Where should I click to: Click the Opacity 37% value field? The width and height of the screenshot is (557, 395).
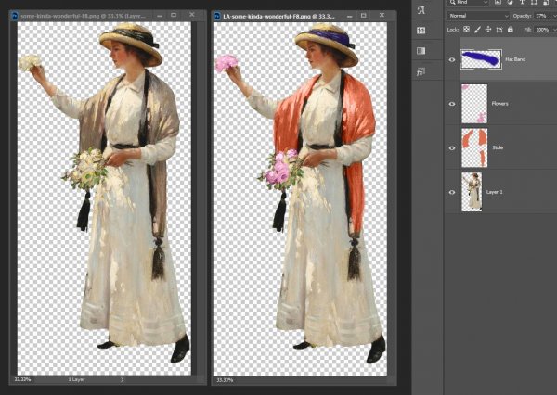click(540, 16)
